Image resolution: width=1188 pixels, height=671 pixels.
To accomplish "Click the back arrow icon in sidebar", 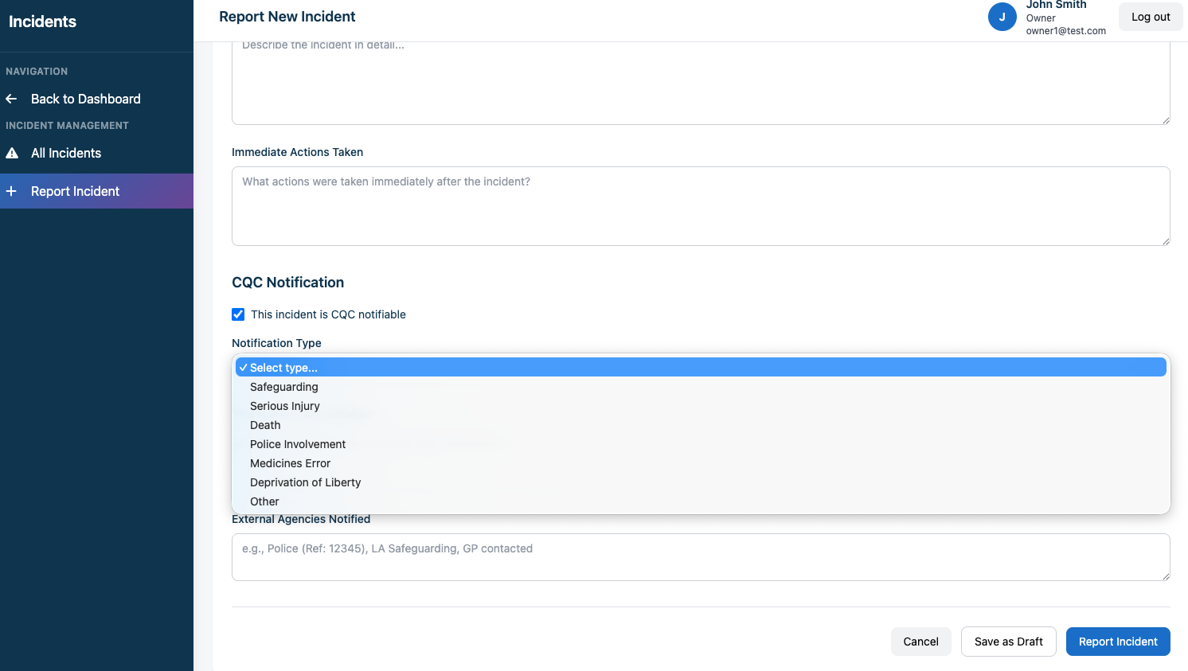I will [11, 99].
